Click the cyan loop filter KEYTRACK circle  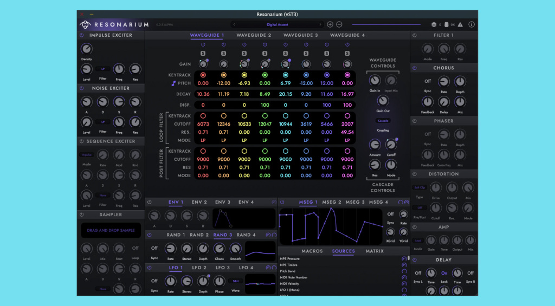tap(285, 116)
